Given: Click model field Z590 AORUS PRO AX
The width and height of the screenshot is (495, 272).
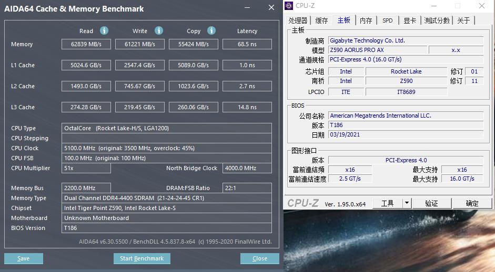Looking at the screenshot, I should [x=378, y=50].
